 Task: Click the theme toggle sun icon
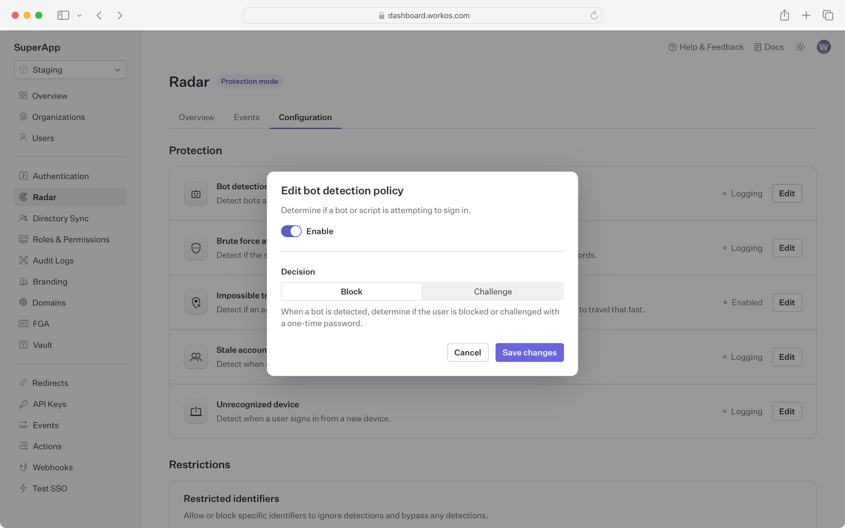coord(800,47)
